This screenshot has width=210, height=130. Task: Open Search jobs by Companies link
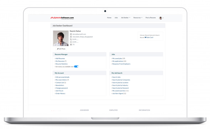121,80
